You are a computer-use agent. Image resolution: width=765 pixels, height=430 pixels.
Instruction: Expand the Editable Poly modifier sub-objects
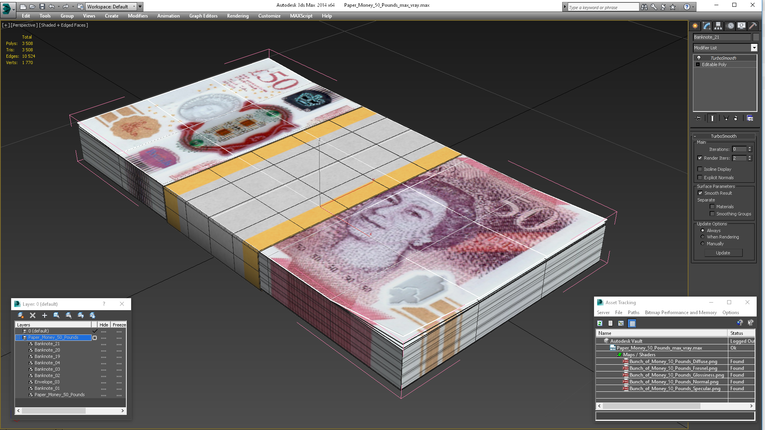coord(698,64)
